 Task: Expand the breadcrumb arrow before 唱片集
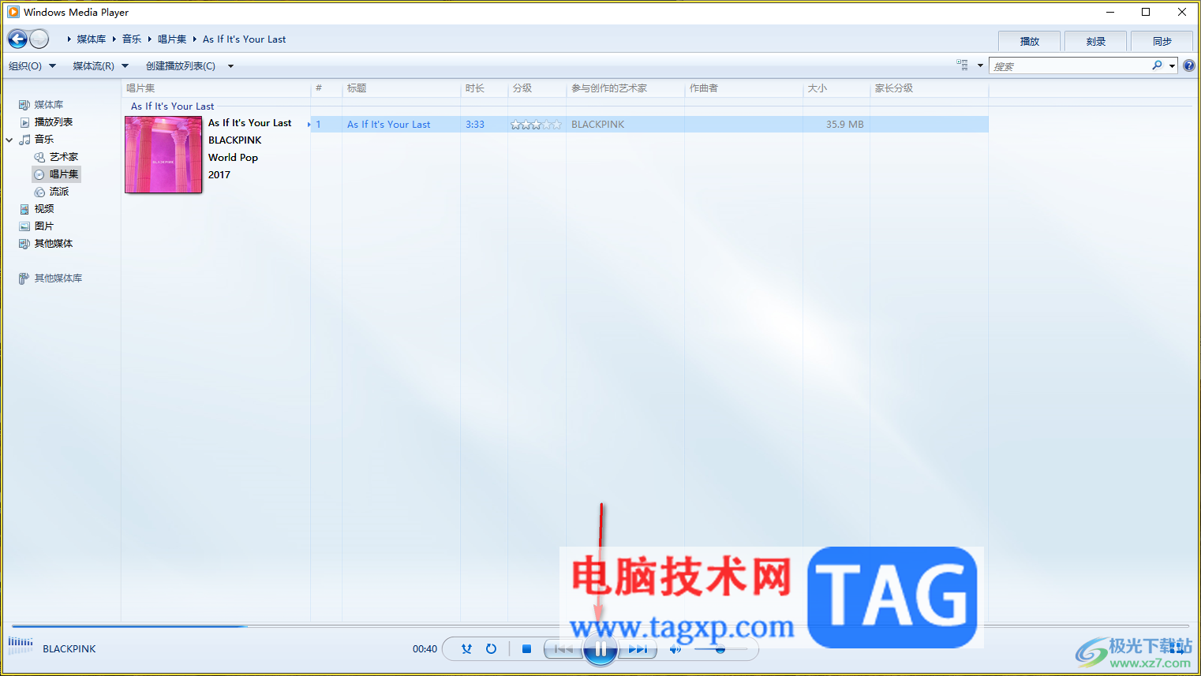(150, 39)
